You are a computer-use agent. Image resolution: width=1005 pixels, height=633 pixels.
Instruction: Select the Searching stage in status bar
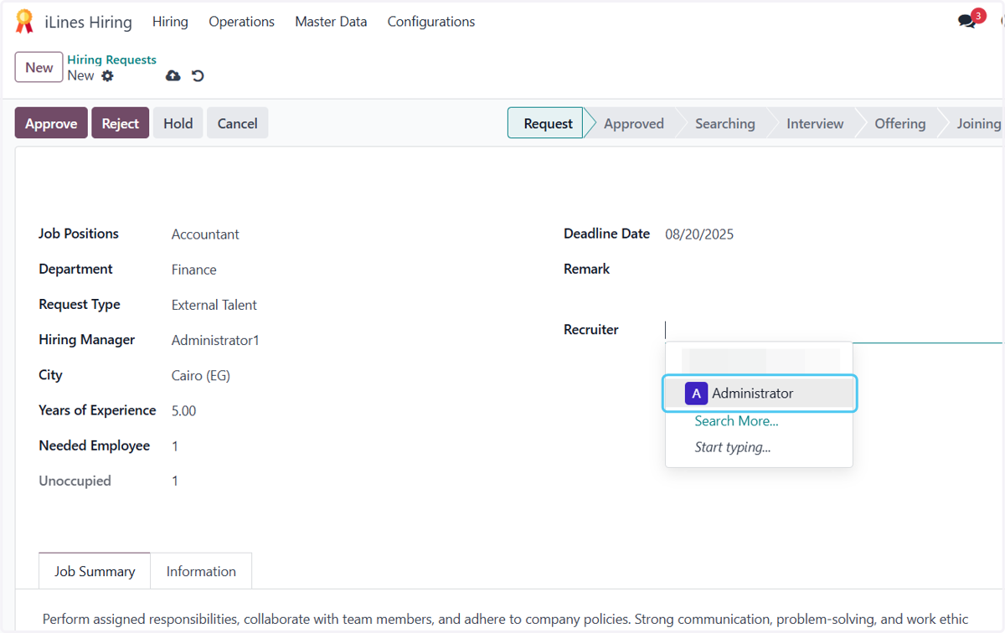[x=724, y=123]
